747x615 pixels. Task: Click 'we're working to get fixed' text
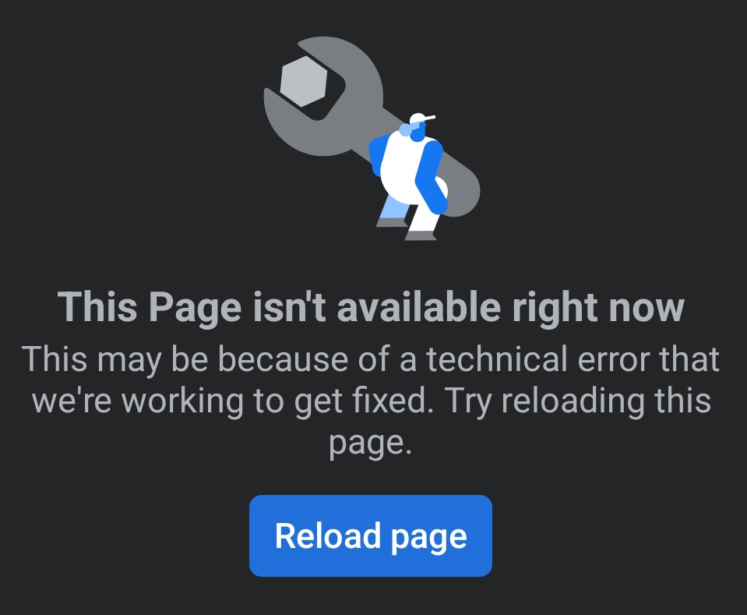tap(232, 401)
